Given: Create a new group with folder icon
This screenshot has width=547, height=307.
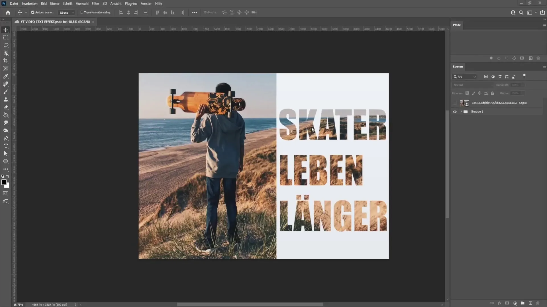Looking at the screenshot, I should click(x=522, y=303).
